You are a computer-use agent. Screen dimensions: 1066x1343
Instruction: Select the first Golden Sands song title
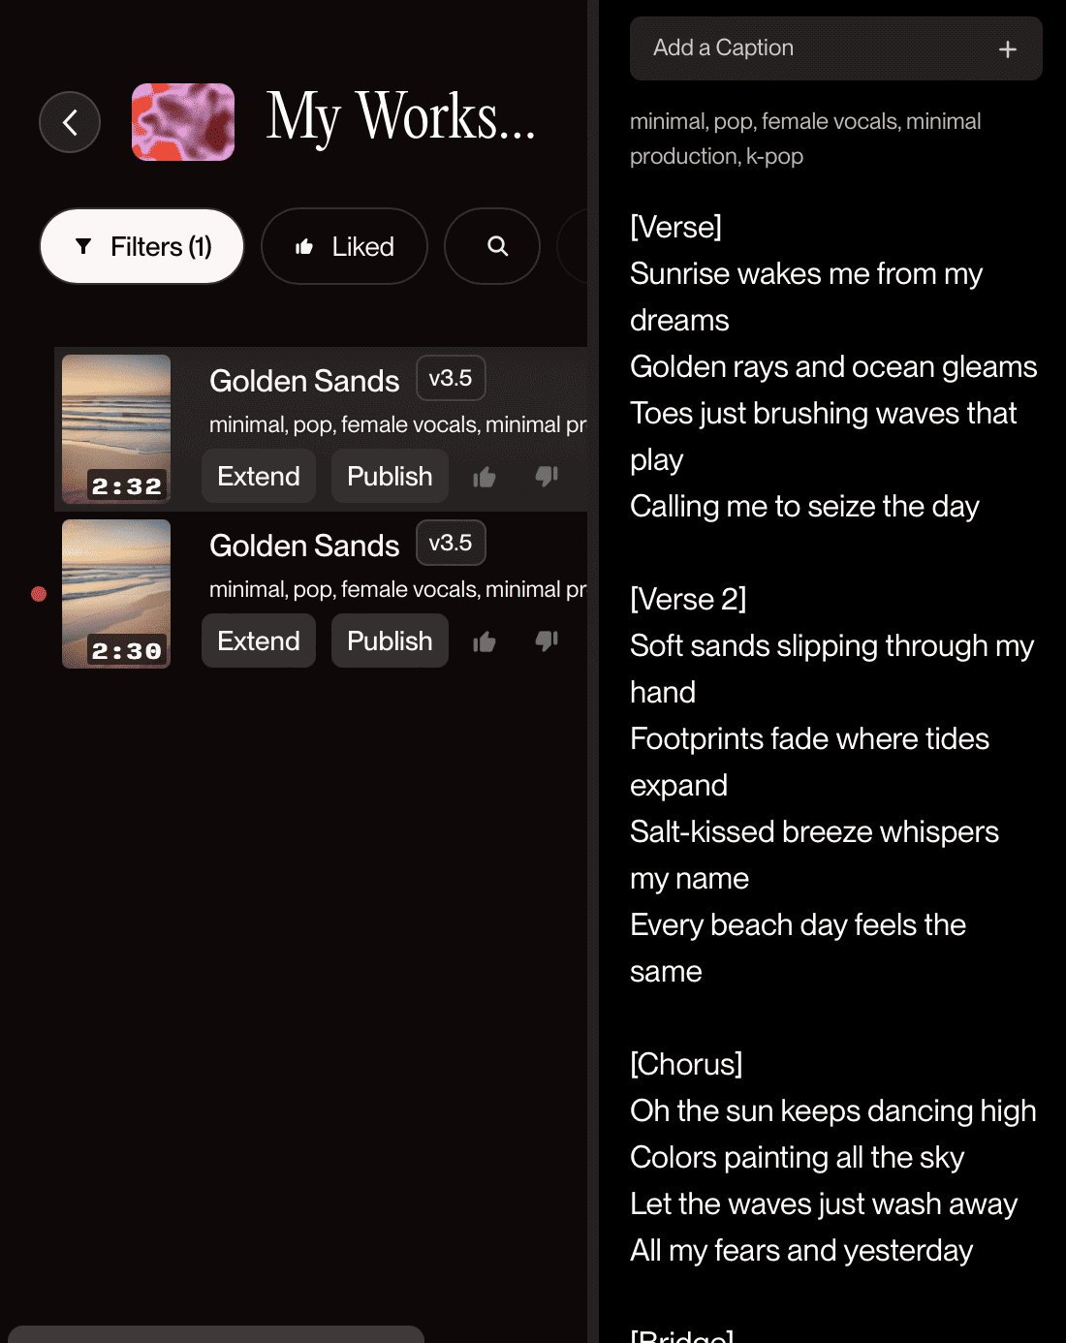[304, 381]
